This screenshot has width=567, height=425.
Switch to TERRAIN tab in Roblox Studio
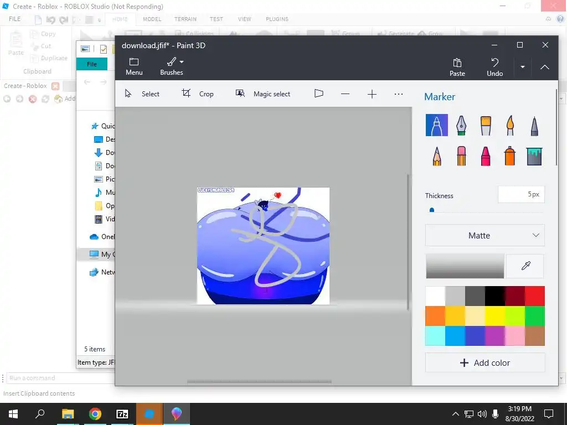(x=185, y=19)
